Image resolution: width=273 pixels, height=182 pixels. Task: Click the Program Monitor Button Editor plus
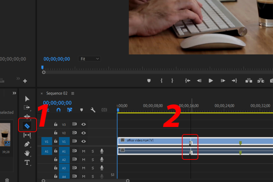click(25, 81)
